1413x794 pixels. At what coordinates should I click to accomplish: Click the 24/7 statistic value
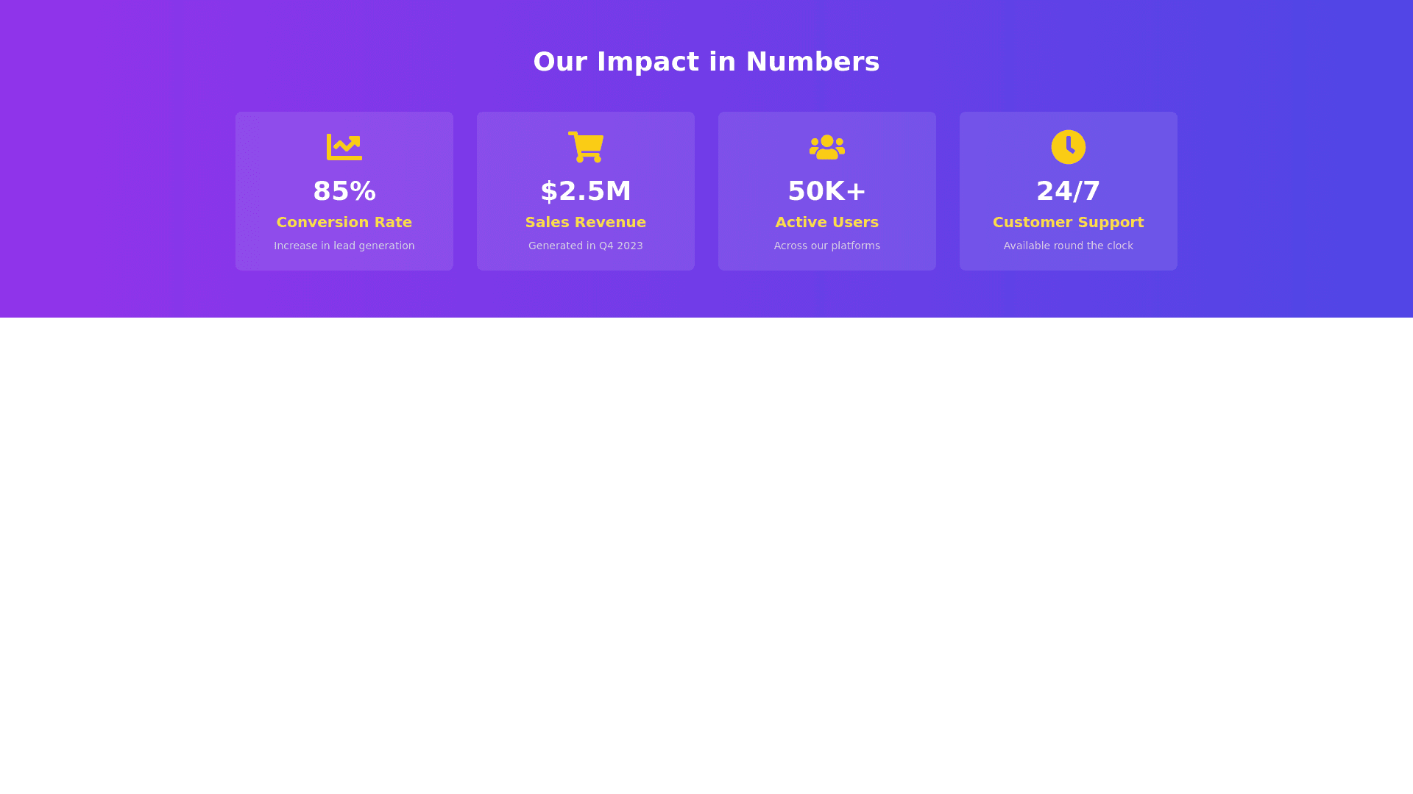(x=1068, y=191)
